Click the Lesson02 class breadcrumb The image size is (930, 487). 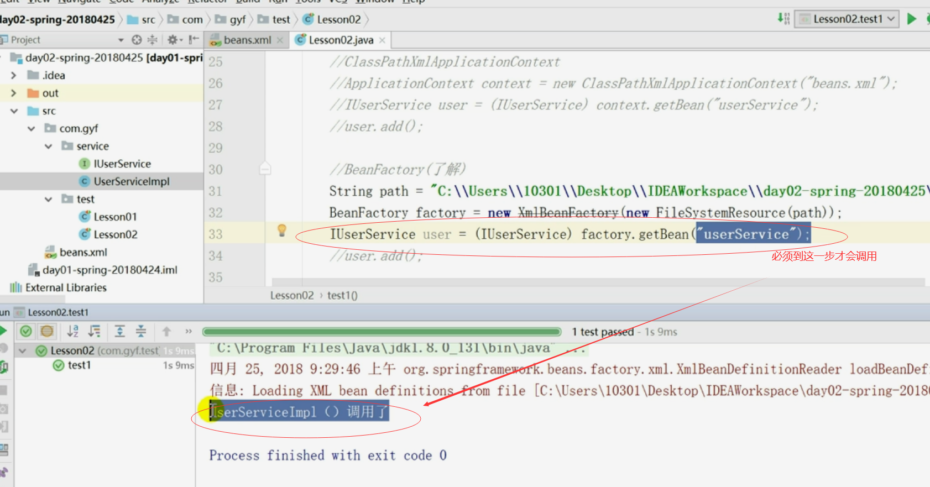(x=332, y=20)
